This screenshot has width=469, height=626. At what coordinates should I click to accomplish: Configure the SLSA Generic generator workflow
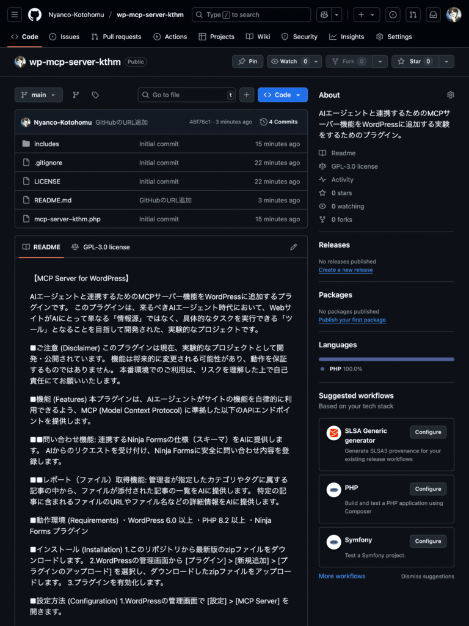tap(427, 432)
